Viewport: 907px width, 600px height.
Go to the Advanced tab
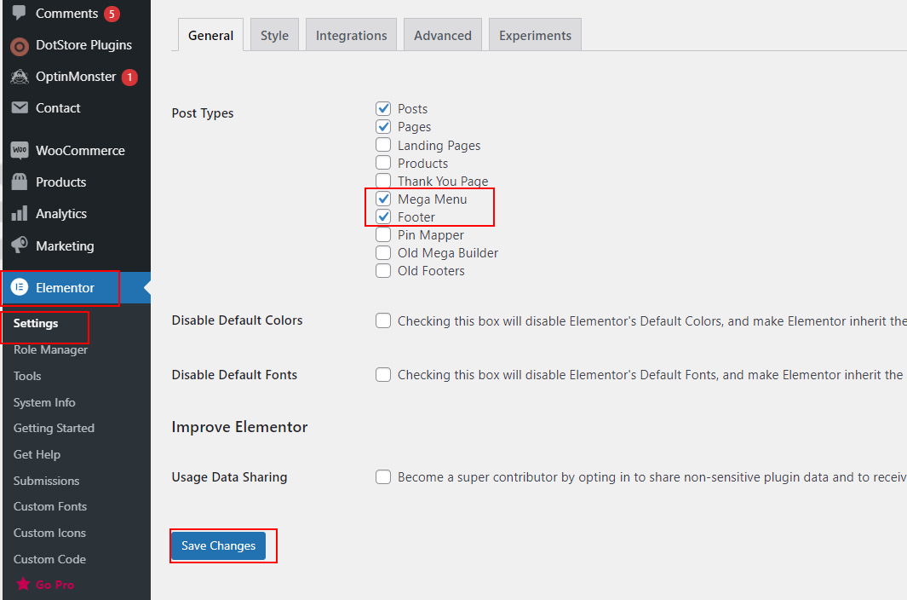point(443,35)
